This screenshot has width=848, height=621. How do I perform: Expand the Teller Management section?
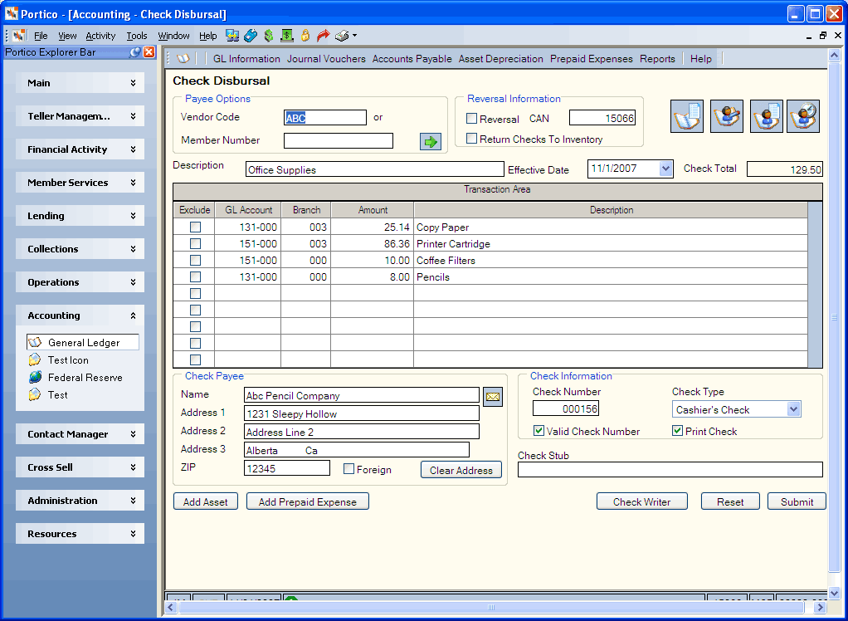[80, 116]
